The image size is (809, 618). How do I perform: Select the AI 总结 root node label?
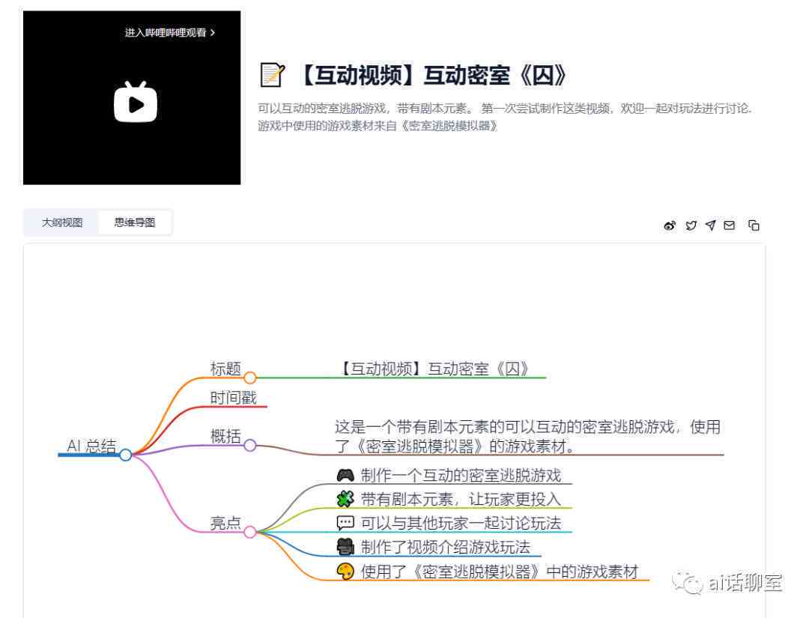pos(91,446)
